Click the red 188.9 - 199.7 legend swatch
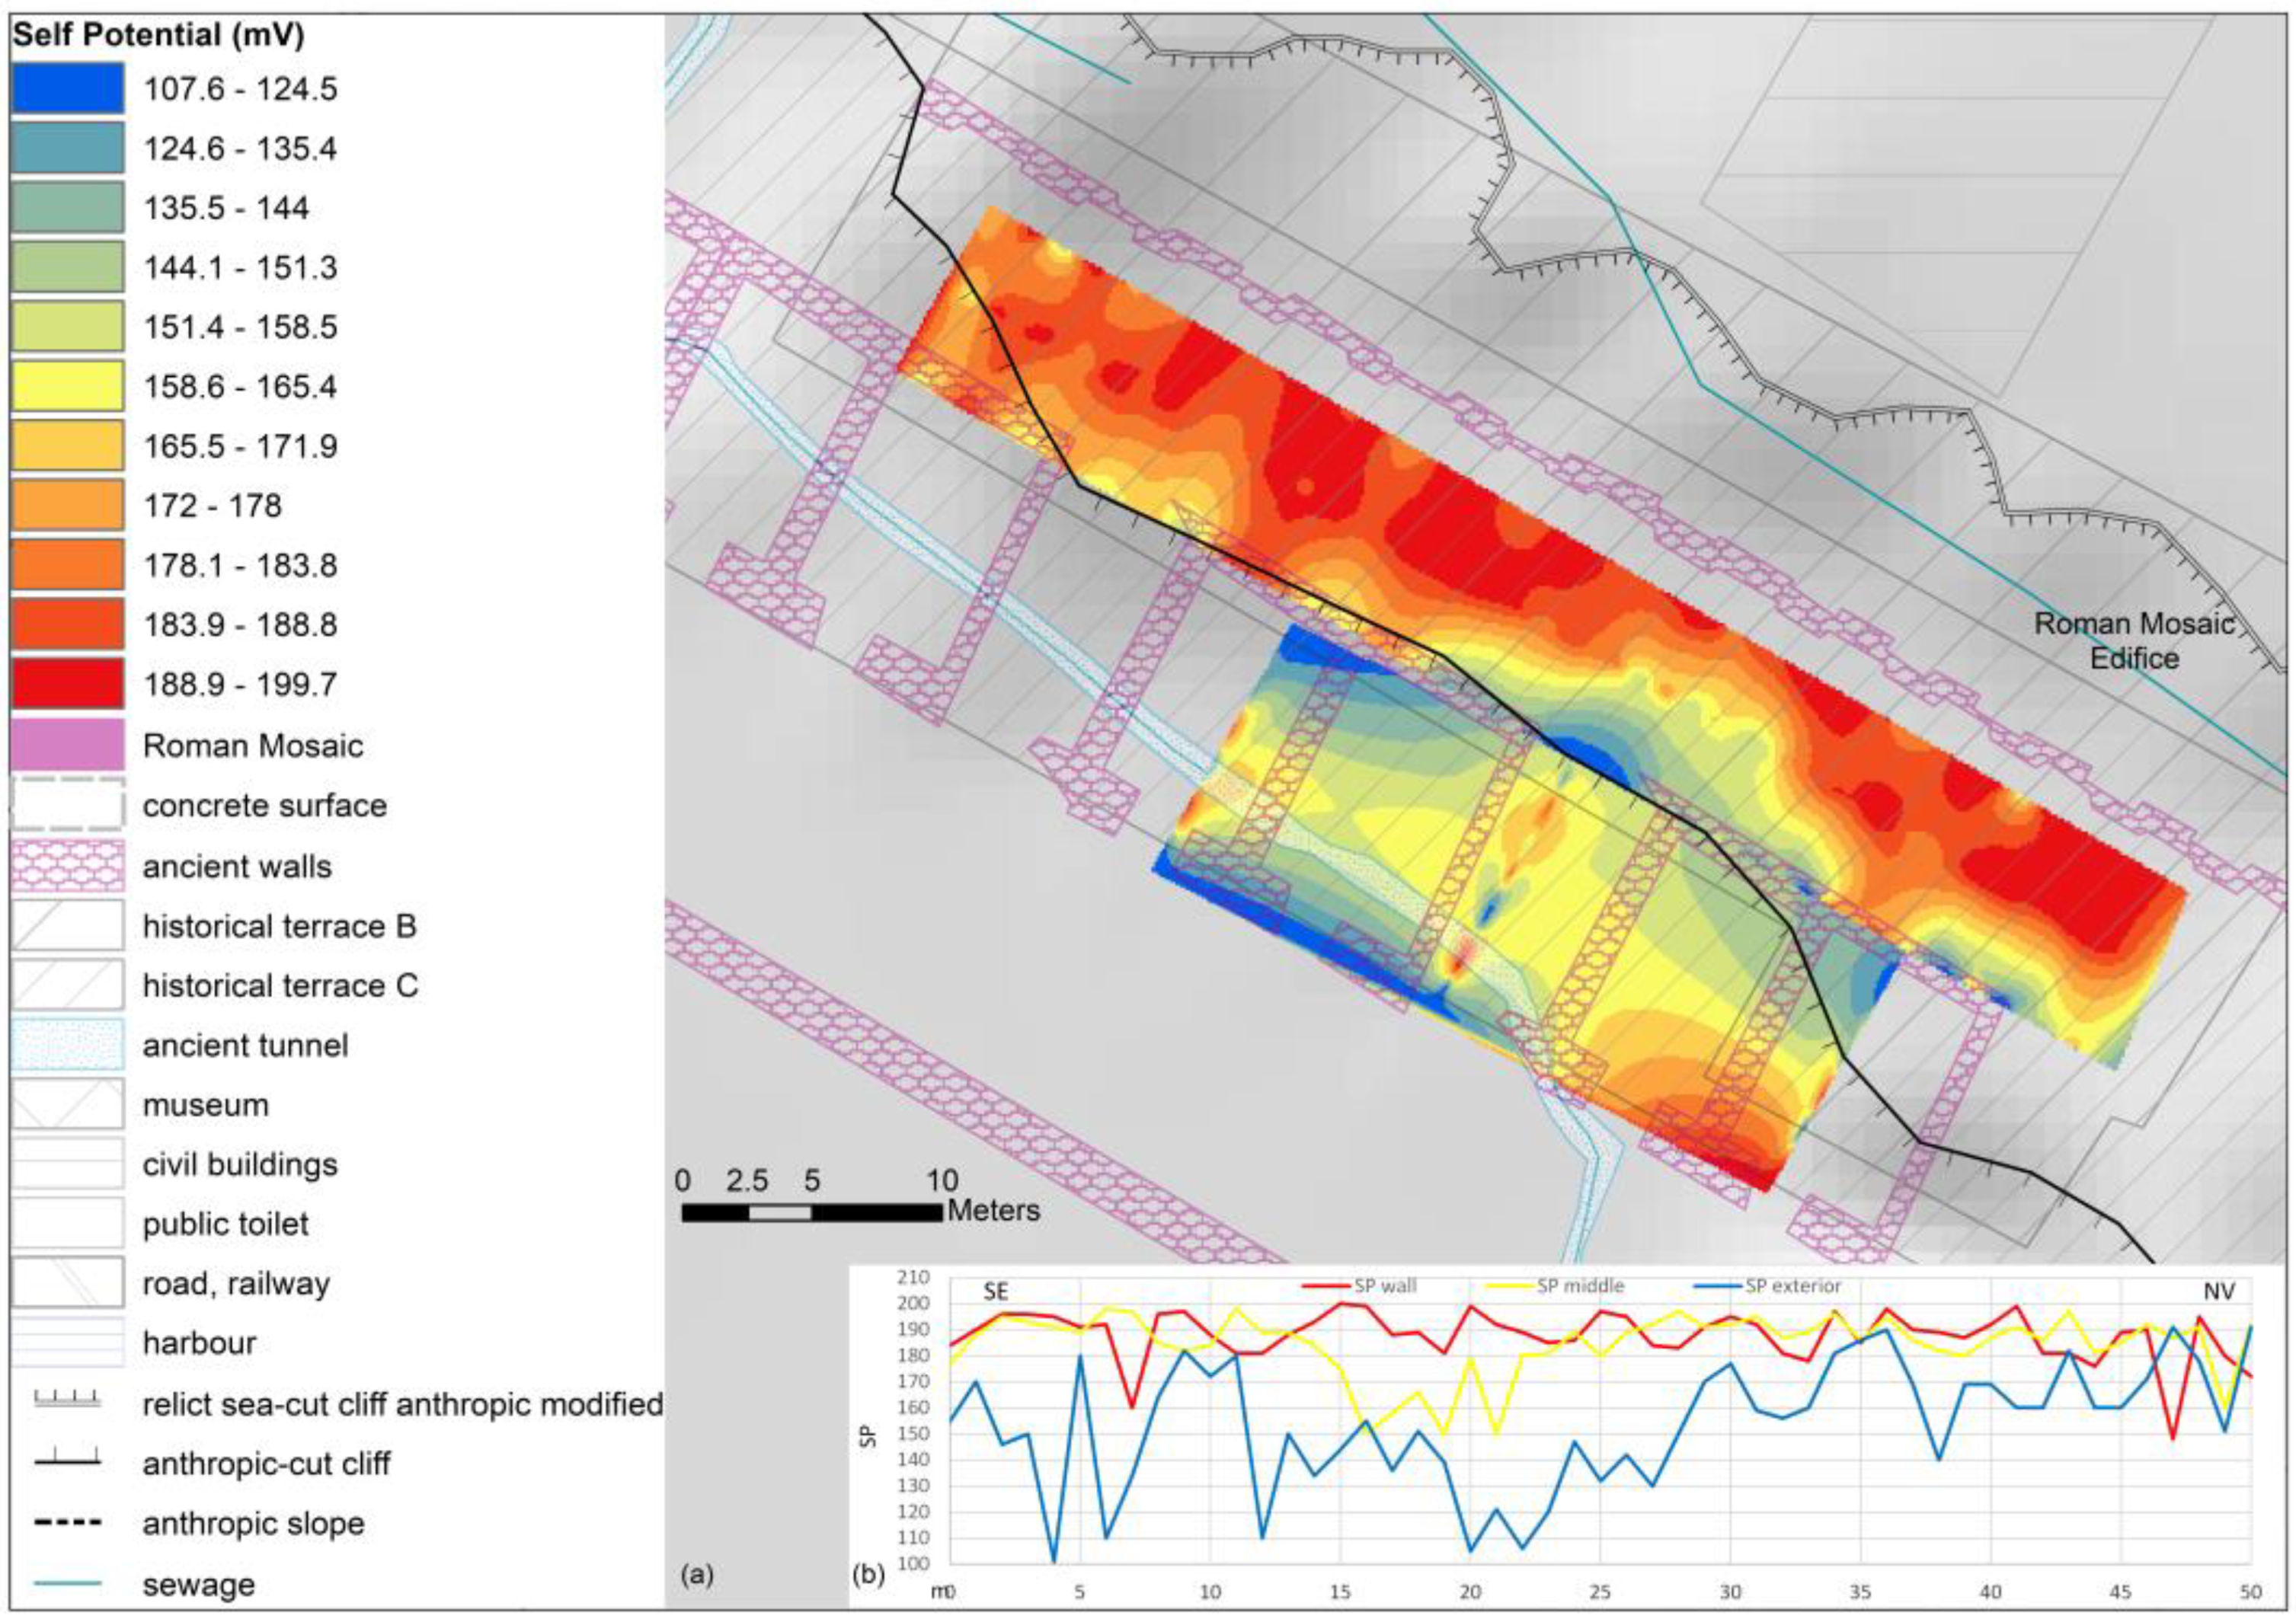 click(67, 684)
